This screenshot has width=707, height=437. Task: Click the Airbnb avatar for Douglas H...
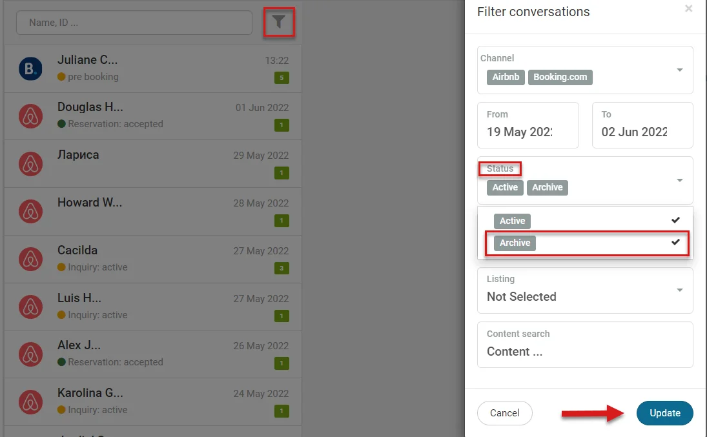[x=30, y=116]
